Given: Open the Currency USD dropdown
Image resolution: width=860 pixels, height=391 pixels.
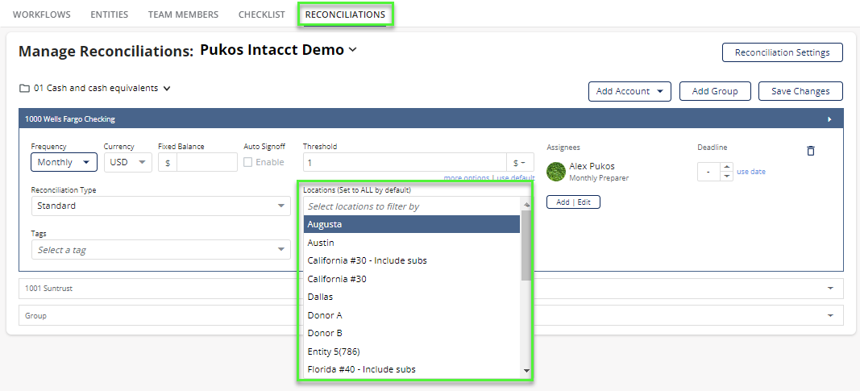Looking at the screenshot, I should pyautogui.click(x=128, y=162).
